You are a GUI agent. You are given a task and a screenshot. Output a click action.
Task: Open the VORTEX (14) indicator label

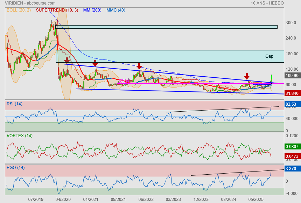(19, 135)
